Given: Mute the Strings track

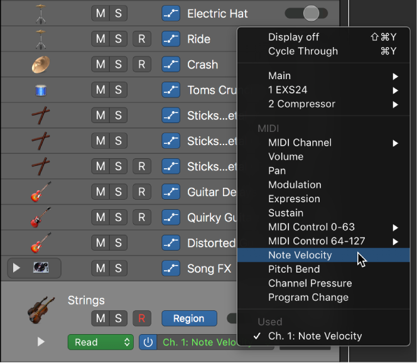Looking at the screenshot, I should [100, 318].
